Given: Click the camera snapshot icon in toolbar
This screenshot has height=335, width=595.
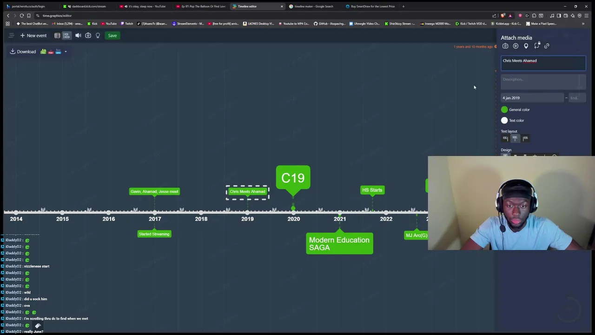Looking at the screenshot, I should [88, 35].
